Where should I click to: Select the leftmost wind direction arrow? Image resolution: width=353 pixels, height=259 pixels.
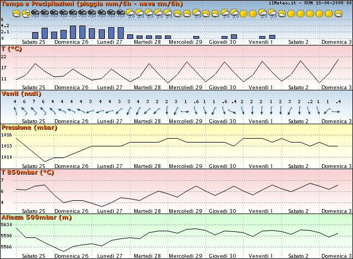[16, 111]
